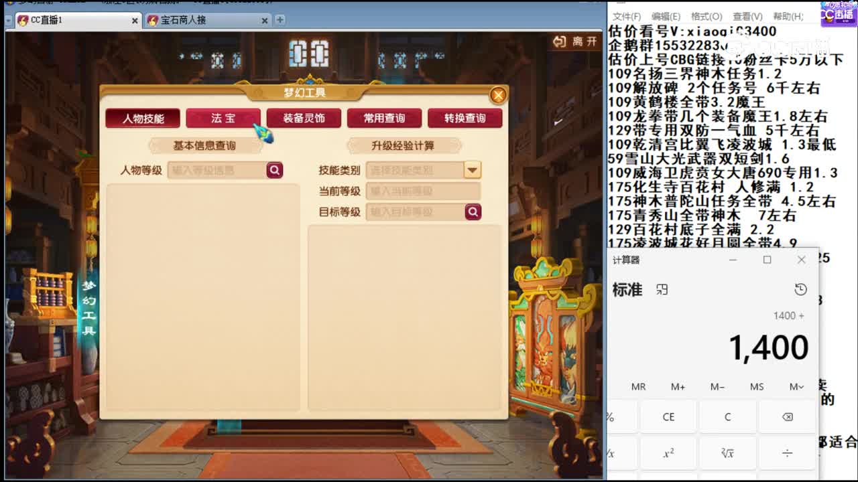858x482 pixels.
Task: Select the 装备灵饰 tab
Action: pyautogui.click(x=304, y=118)
